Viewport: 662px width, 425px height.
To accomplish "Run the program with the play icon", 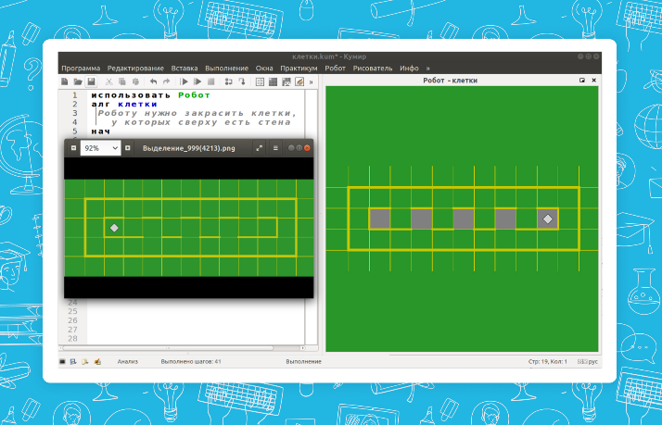I will pos(185,81).
